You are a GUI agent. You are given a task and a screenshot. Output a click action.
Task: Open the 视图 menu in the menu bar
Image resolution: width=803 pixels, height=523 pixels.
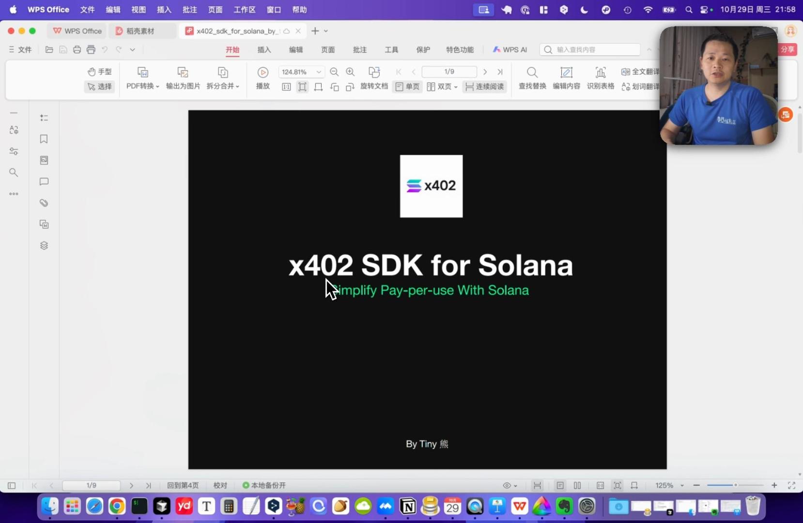click(x=139, y=9)
